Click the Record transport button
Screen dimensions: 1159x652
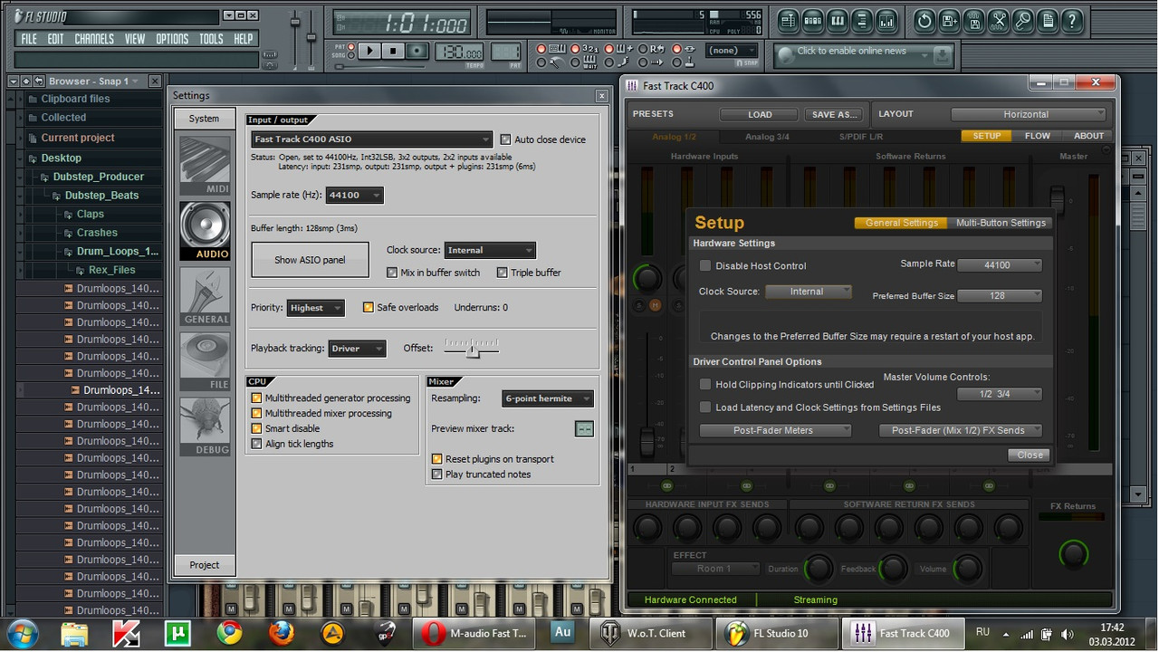(x=417, y=52)
